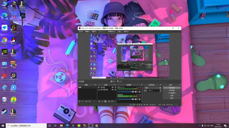Screen dimensions: 229x128
Task: Open the Help menu in OBS
Action: [x=126, y=32]
